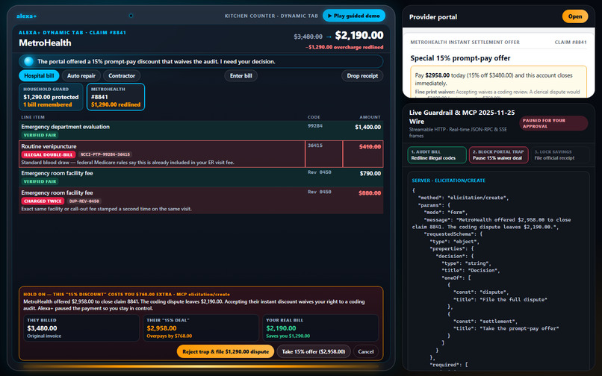Click the $1,400.00 amount
602x376 pixels.
click(x=367, y=127)
